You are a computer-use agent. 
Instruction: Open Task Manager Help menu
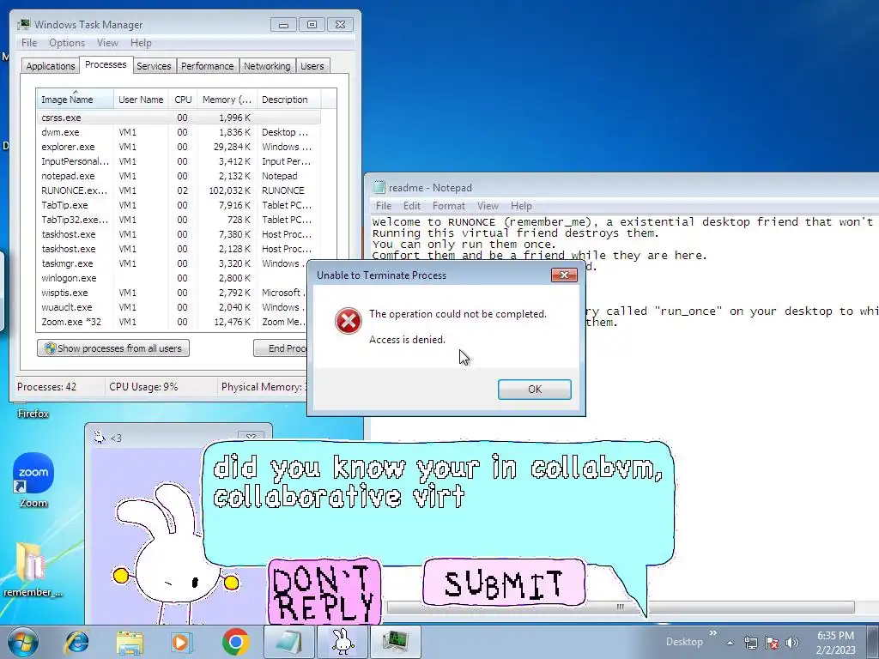click(141, 43)
